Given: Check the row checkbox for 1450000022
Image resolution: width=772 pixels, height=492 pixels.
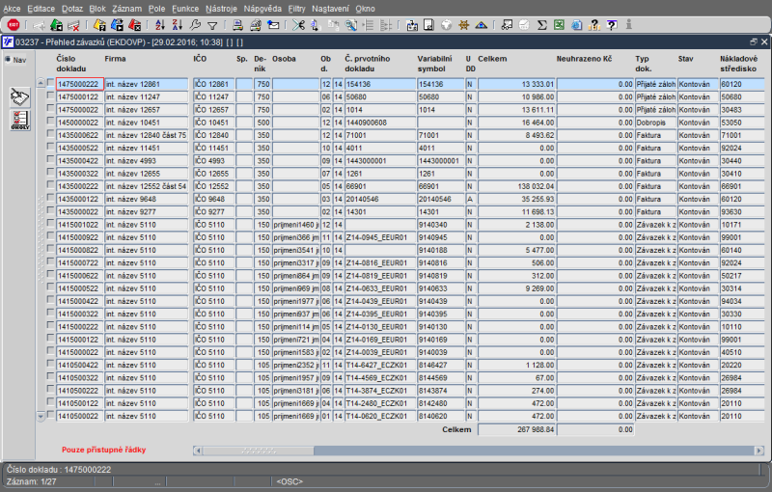Looking at the screenshot, I should pyautogui.click(x=50, y=123).
